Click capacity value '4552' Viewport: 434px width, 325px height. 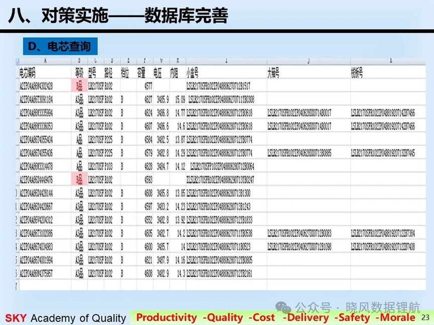(x=148, y=220)
